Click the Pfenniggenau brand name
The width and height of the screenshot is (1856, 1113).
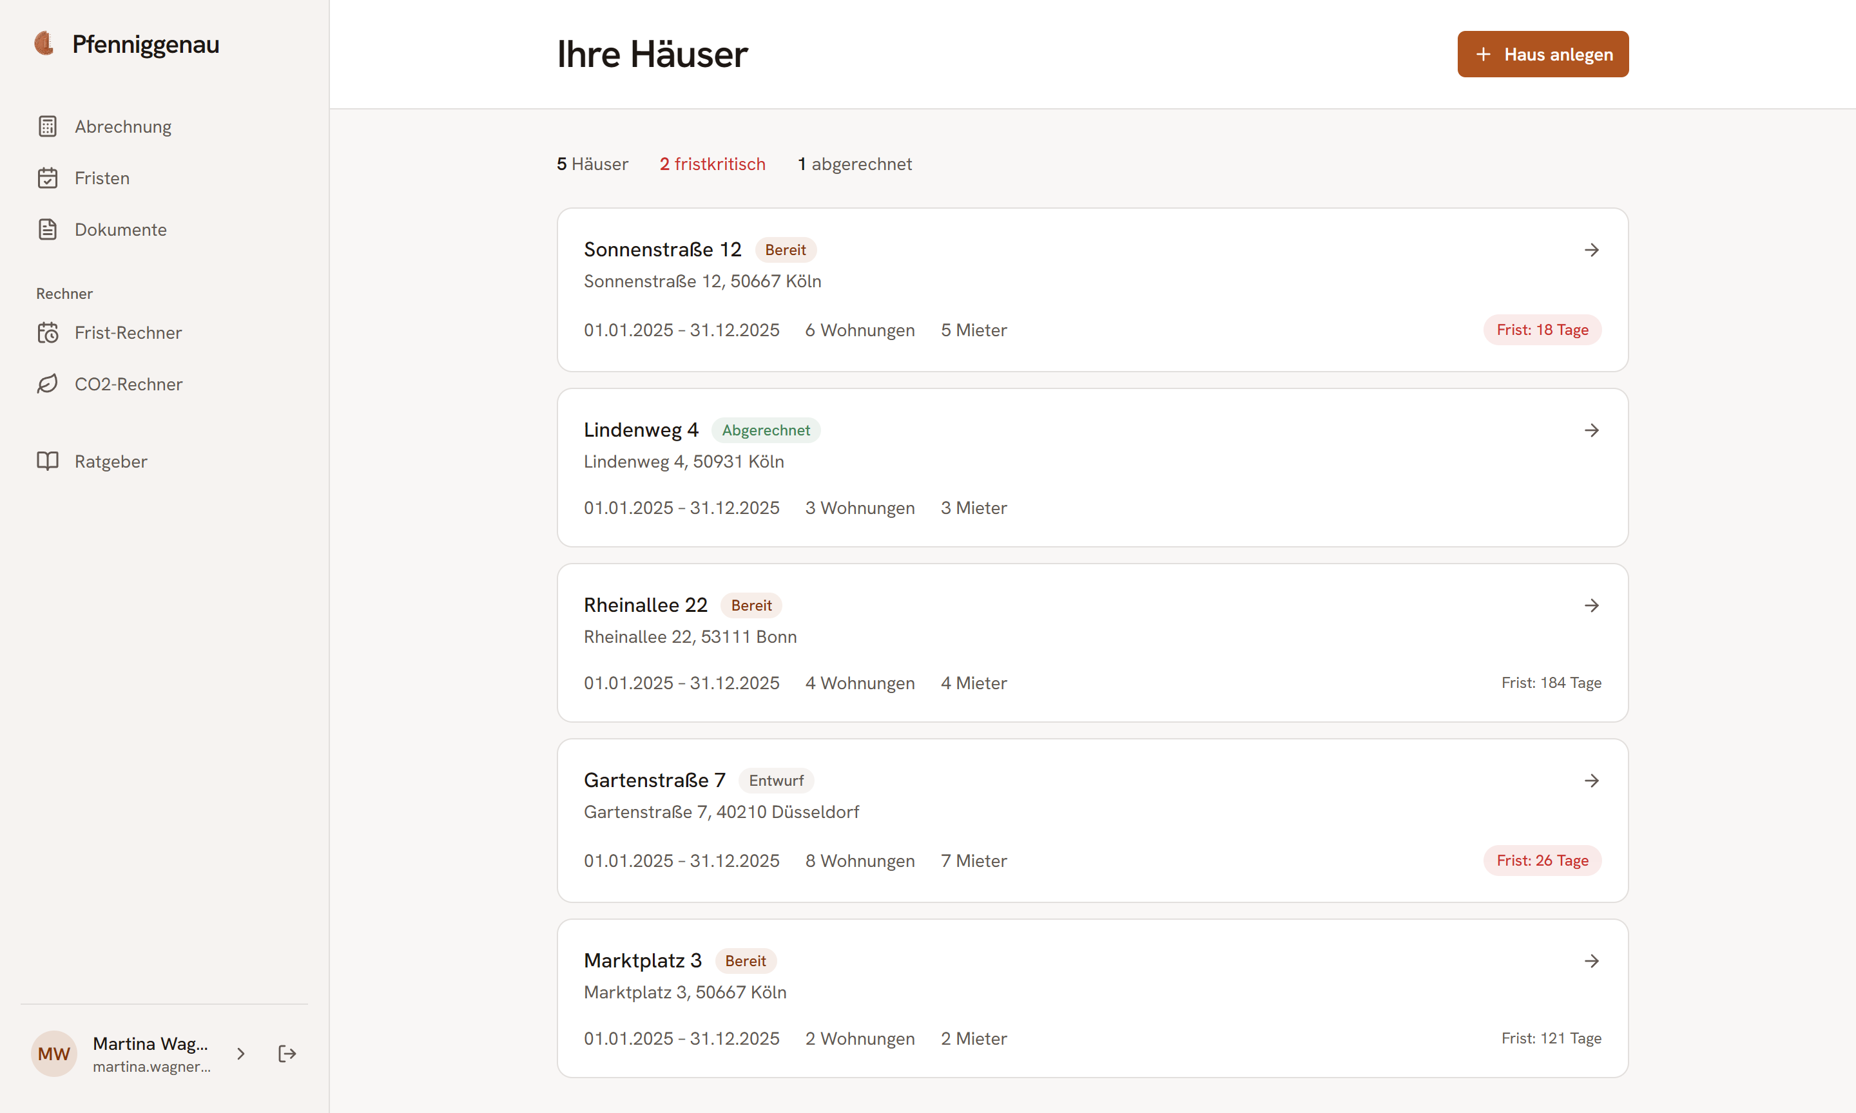click(146, 44)
